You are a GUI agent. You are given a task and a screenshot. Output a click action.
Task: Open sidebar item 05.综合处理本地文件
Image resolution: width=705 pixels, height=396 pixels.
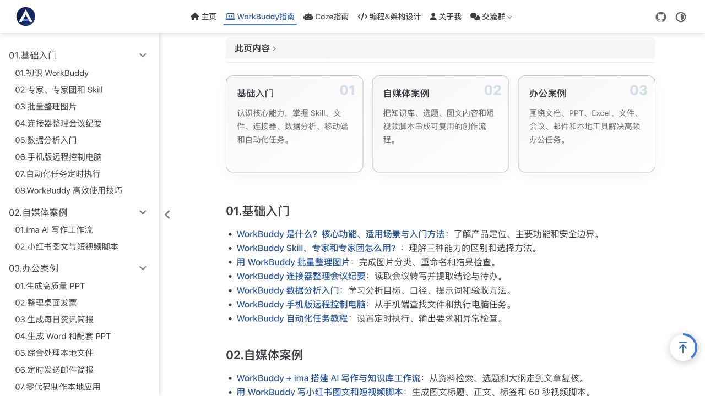click(x=54, y=353)
